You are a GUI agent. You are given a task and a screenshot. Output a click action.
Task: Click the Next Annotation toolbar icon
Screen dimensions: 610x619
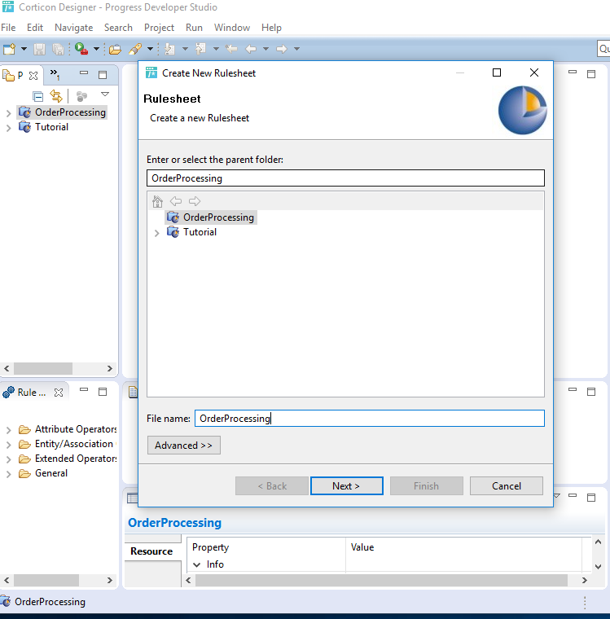click(x=169, y=49)
